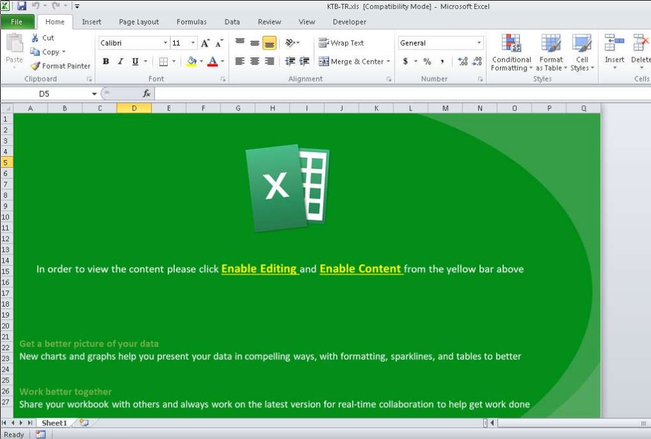651x439 pixels.
Task: Toggle Top Align
Action: pyautogui.click(x=240, y=43)
